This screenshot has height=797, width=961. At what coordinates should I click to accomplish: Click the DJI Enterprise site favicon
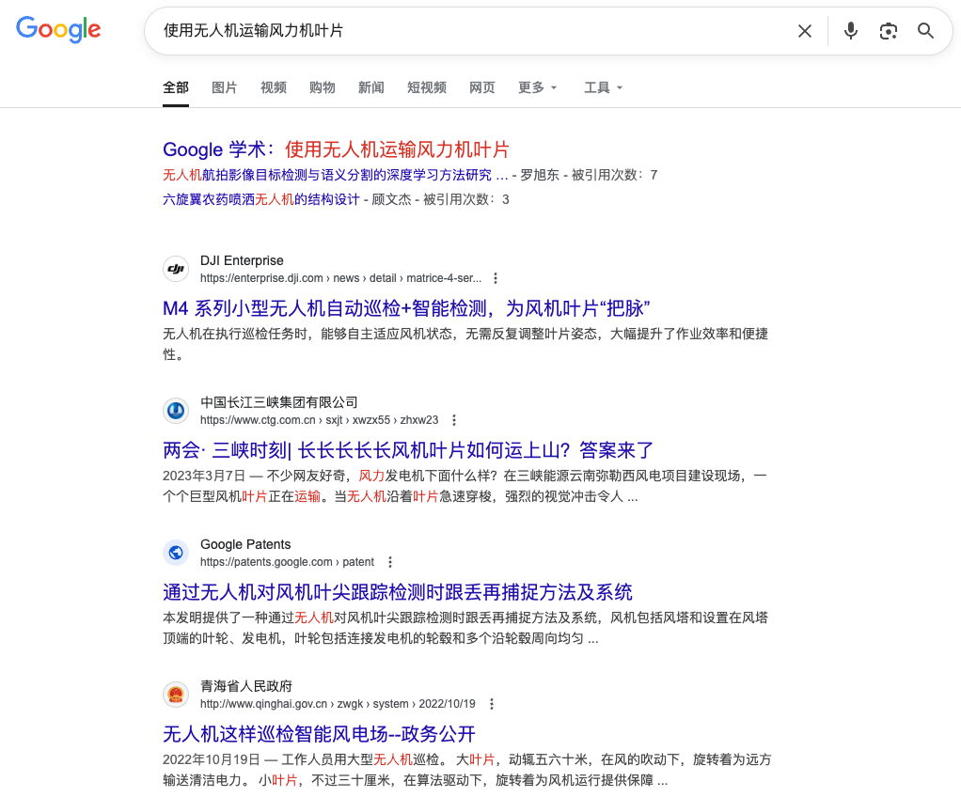[176, 268]
